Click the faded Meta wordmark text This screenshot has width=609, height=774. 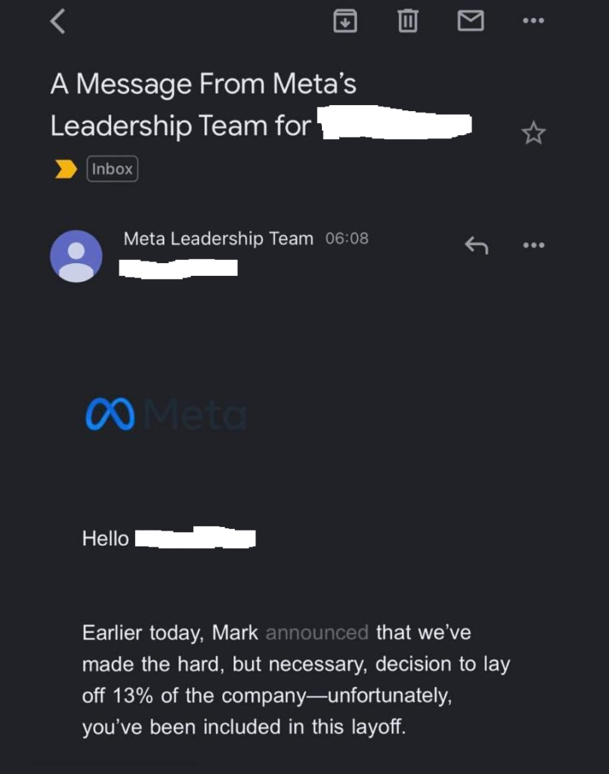195,416
